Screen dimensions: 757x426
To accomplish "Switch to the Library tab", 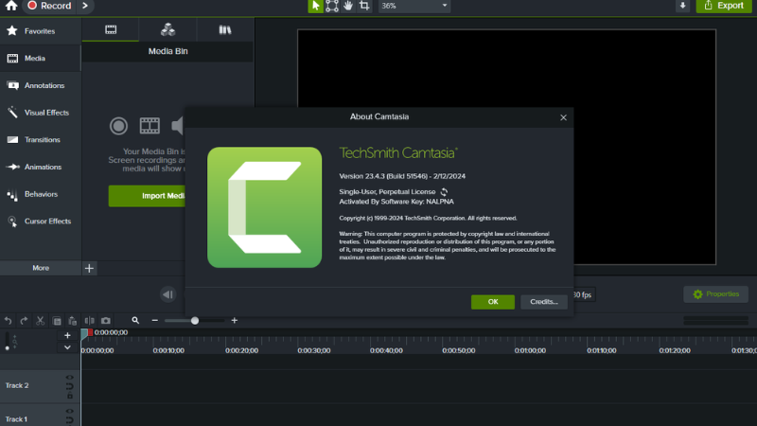I will click(224, 29).
